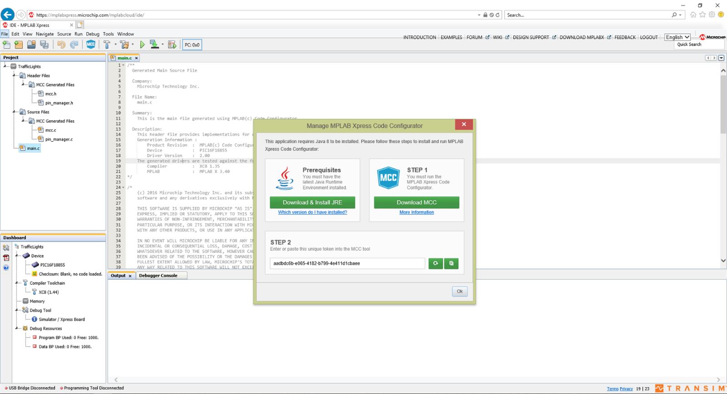Collapse the Debug Resources node
This screenshot has height=394, width=727.
(x=17, y=328)
